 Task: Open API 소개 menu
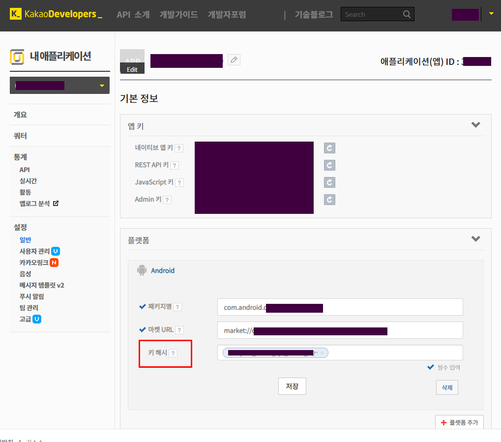(x=133, y=14)
